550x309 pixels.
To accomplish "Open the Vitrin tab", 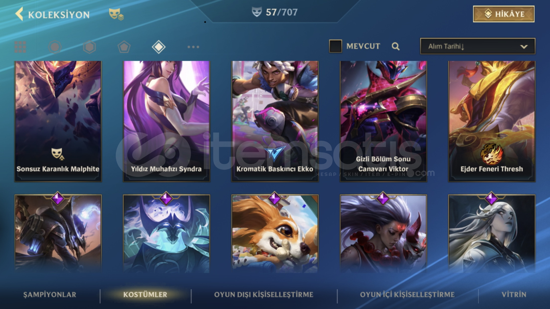I will click(x=514, y=294).
